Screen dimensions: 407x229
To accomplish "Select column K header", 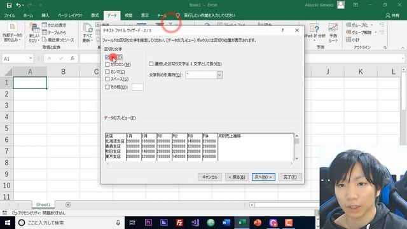I will [361, 72].
